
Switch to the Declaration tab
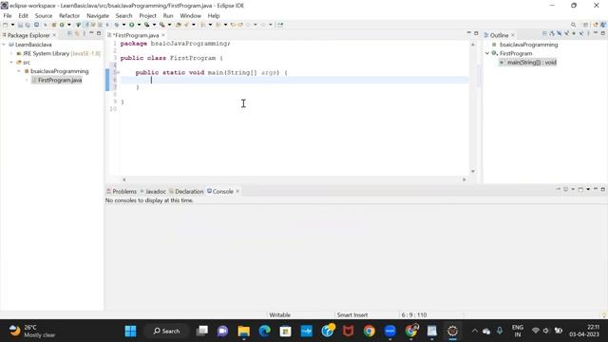(186, 192)
